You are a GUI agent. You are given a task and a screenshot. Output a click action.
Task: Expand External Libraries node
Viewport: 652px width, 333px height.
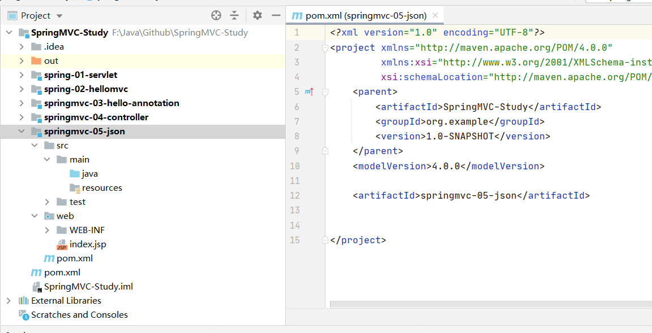pyautogui.click(x=8, y=301)
